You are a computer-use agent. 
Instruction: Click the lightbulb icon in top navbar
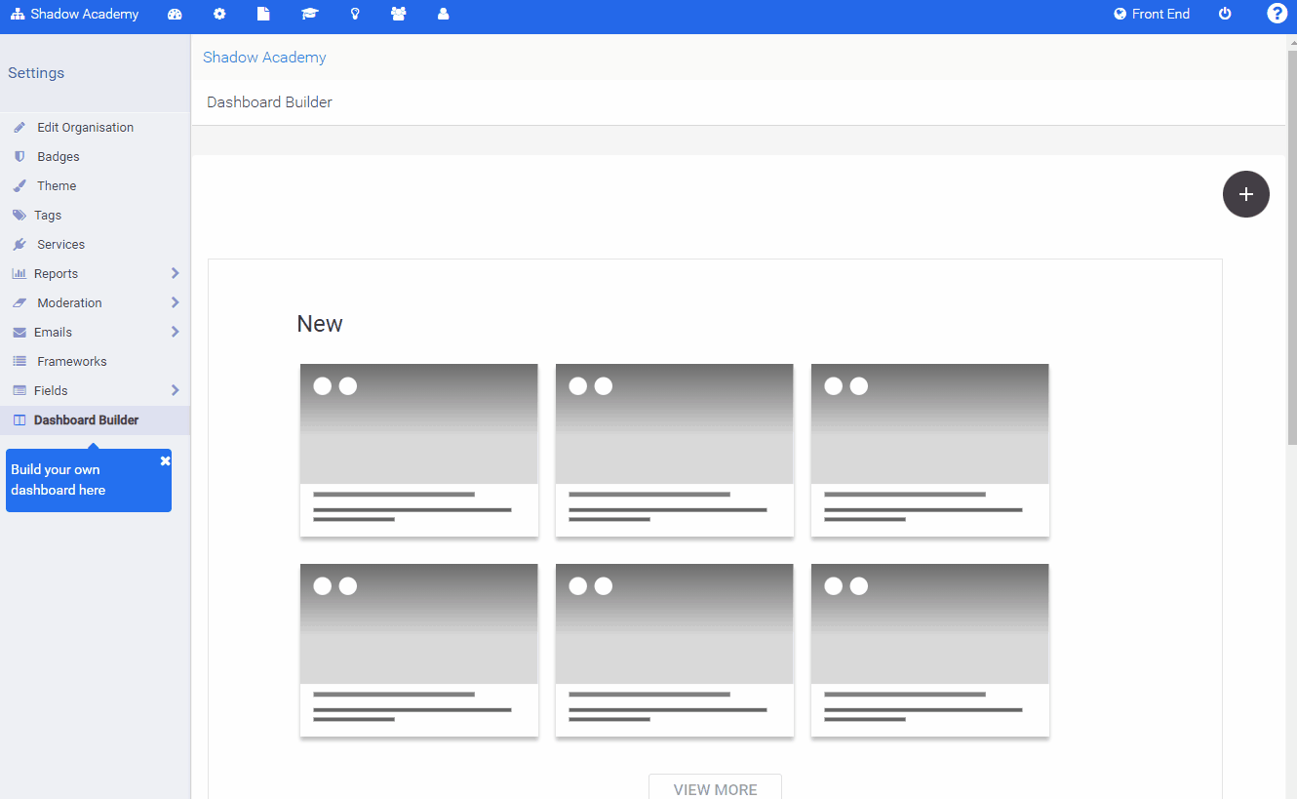(x=354, y=14)
